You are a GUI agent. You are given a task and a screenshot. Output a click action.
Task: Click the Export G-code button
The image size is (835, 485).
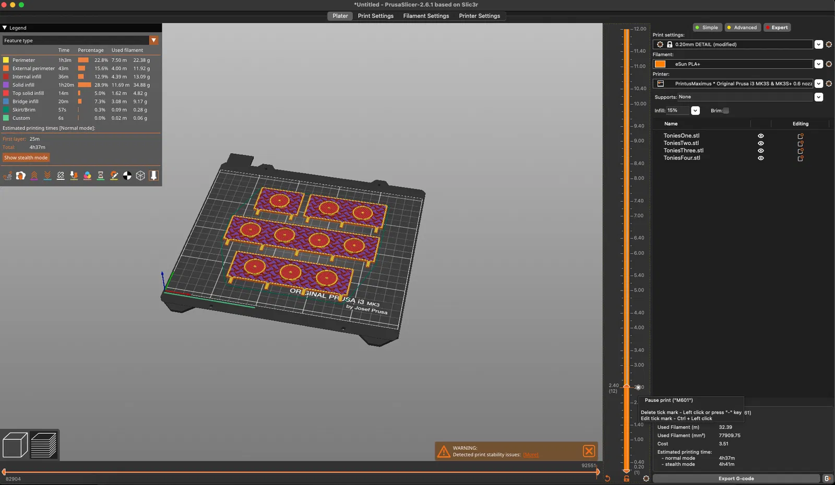(736, 478)
